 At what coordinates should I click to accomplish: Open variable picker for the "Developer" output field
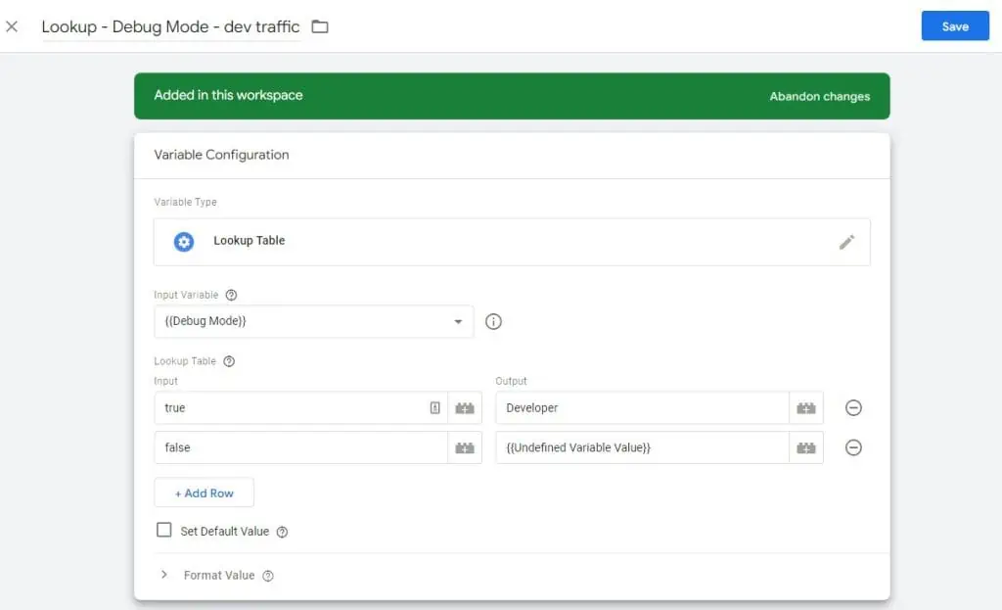(806, 407)
